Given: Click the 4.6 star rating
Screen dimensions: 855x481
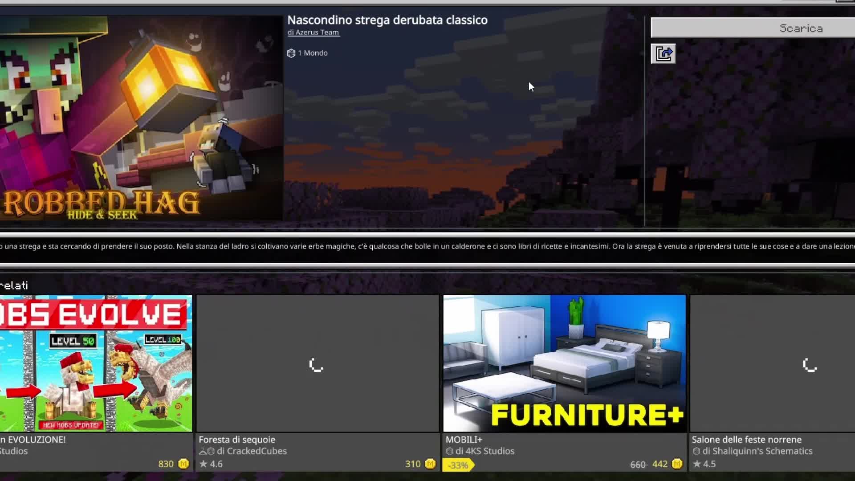Looking at the screenshot, I should click(x=211, y=464).
